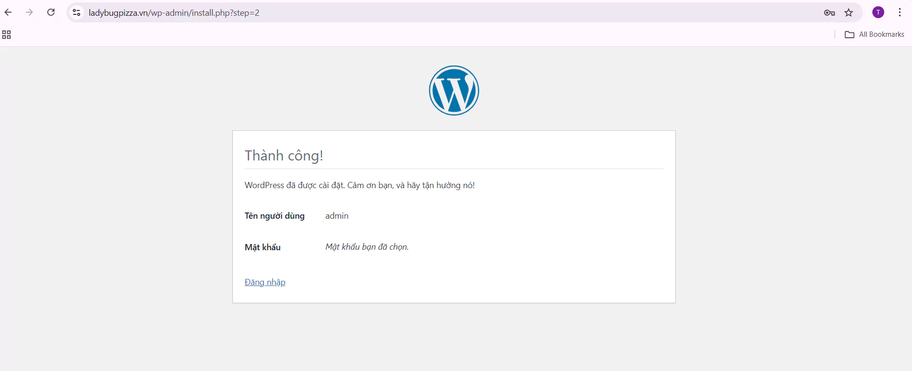
Task: View site information icon in address bar
Action: point(77,12)
